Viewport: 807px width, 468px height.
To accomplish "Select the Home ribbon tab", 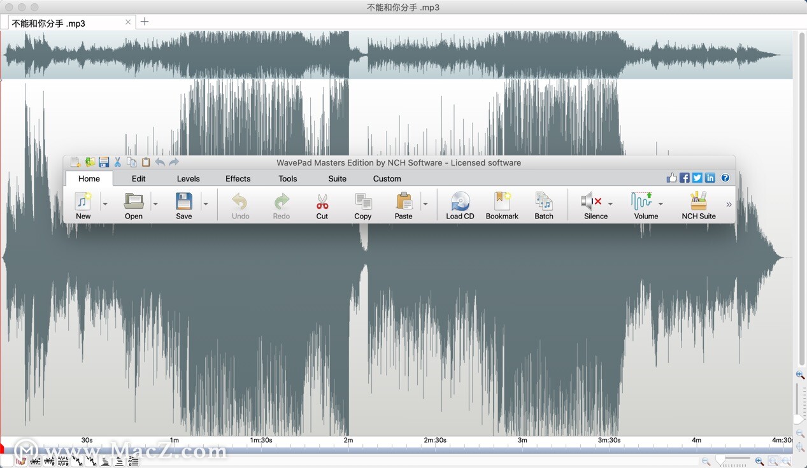I will (89, 178).
